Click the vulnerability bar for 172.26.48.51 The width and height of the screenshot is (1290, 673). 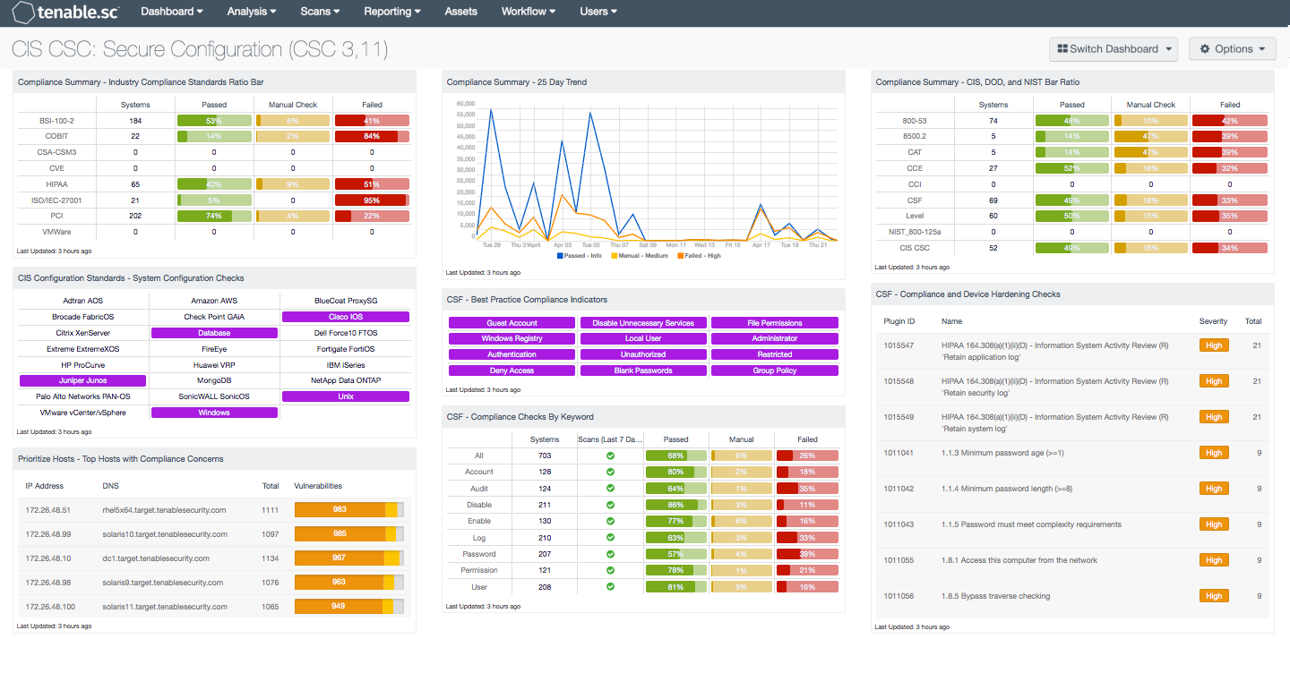click(x=349, y=510)
